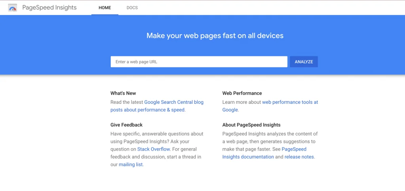Click the mailing list link
The width and height of the screenshot is (405, 191).
click(131, 164)
